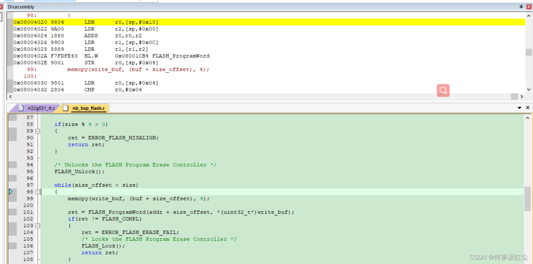The image size is (533, 264).
Task: Click ADDS instruction at 0x08004024
Action: click(78, 36)
